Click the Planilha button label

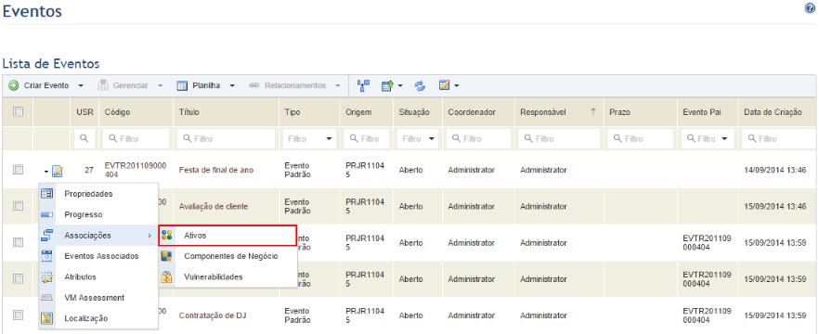click(206, 85)
